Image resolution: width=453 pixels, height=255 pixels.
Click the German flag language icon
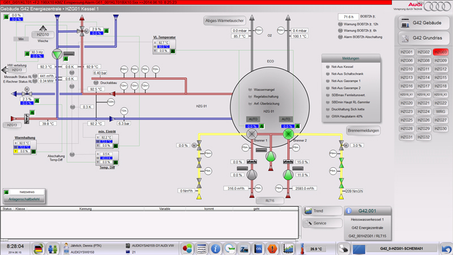coord(38,248)
